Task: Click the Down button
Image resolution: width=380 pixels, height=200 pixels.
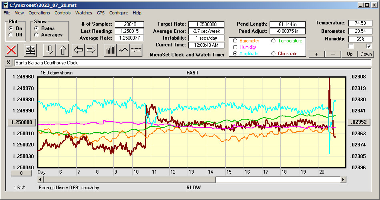Action: pos(366,54)
